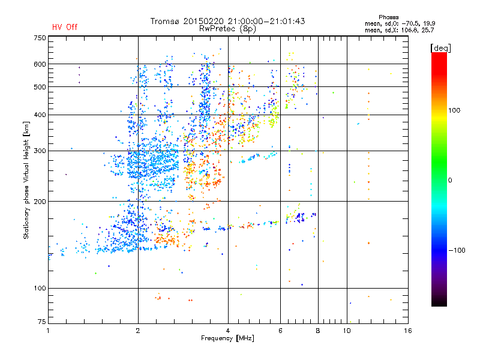This screenshot has width=480, height=360.
Task: Click the 750 tick label on height axis
Action: coord(40,37)
